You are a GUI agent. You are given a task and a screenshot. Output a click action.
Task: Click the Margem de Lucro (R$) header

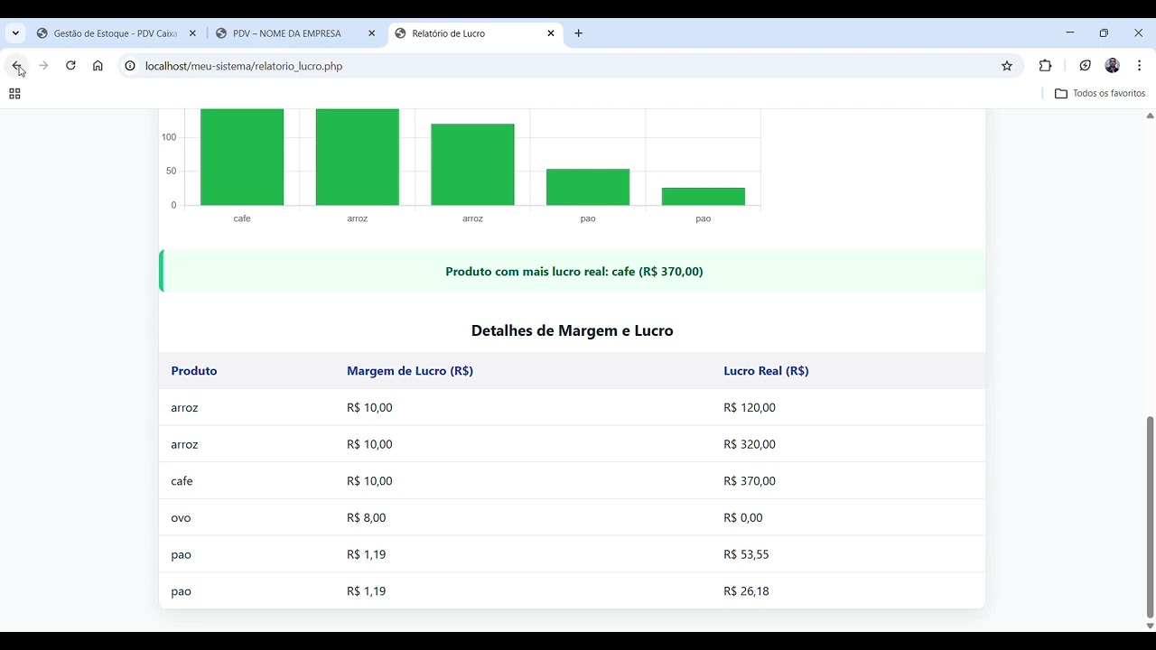click(x=410, y=371)
